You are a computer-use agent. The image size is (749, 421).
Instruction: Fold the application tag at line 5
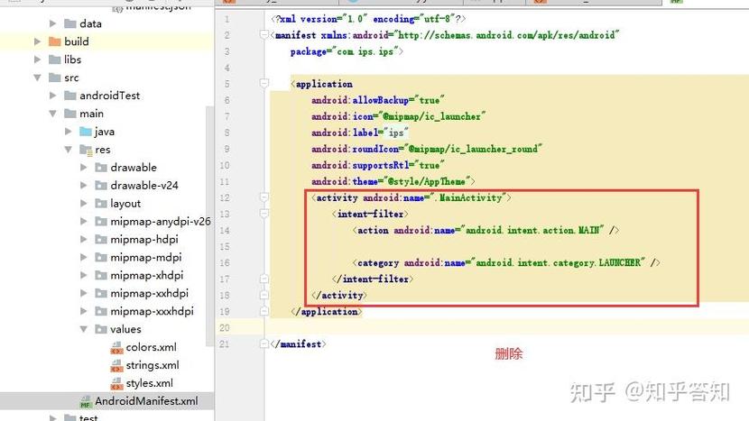point(264,83)
